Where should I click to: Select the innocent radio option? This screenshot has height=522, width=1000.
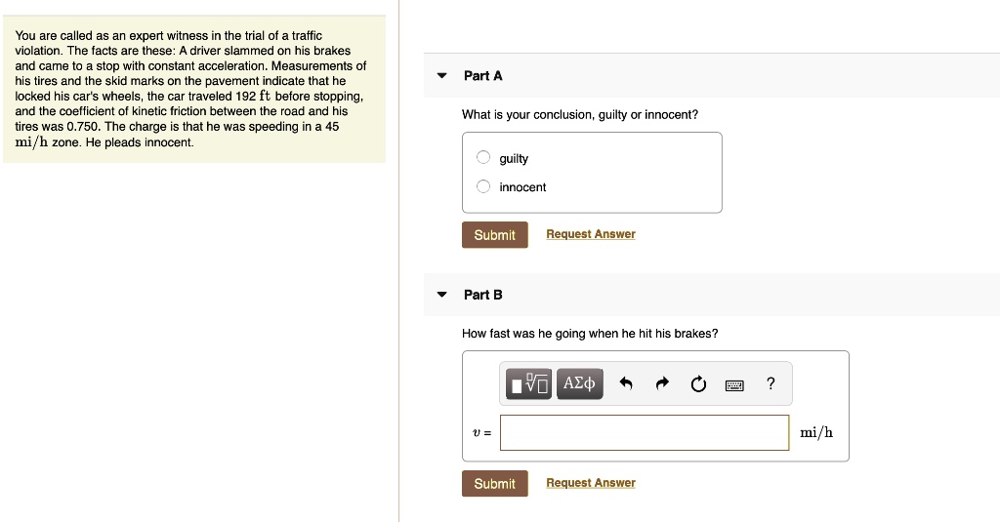tap(483, 186)
